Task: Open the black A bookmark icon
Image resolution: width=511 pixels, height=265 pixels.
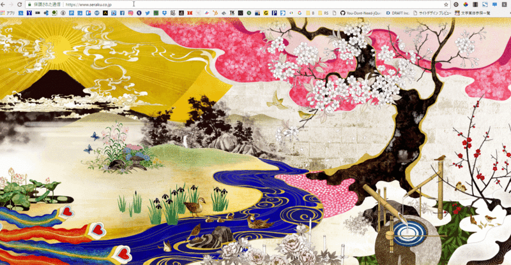Action: click(x=105, y=13)
